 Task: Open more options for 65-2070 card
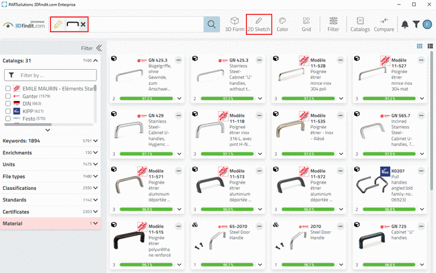[x=259, y=227]
